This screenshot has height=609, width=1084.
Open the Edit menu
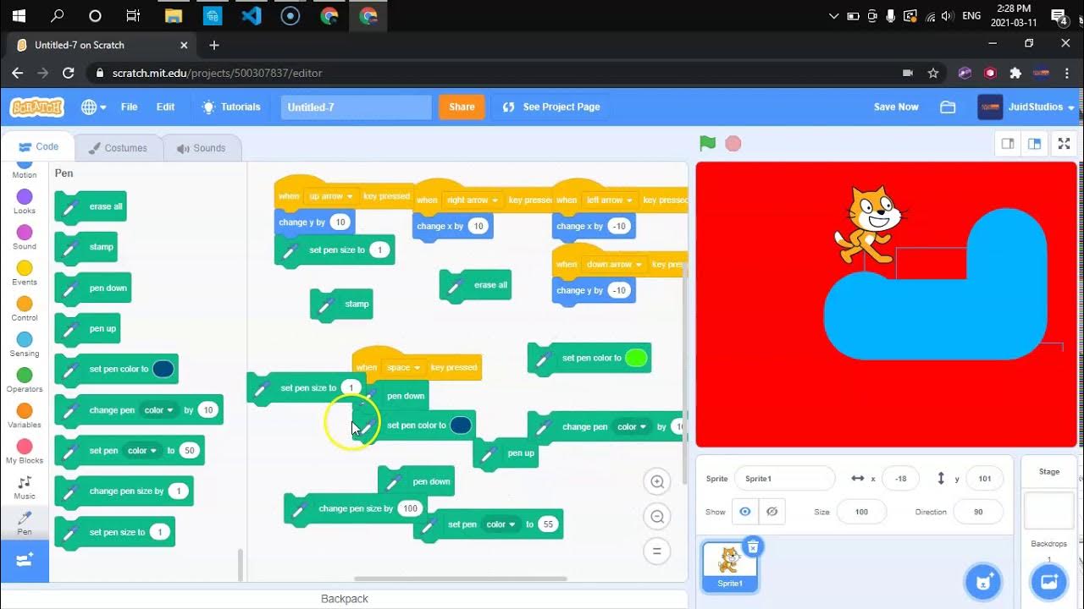click(165, 107)
